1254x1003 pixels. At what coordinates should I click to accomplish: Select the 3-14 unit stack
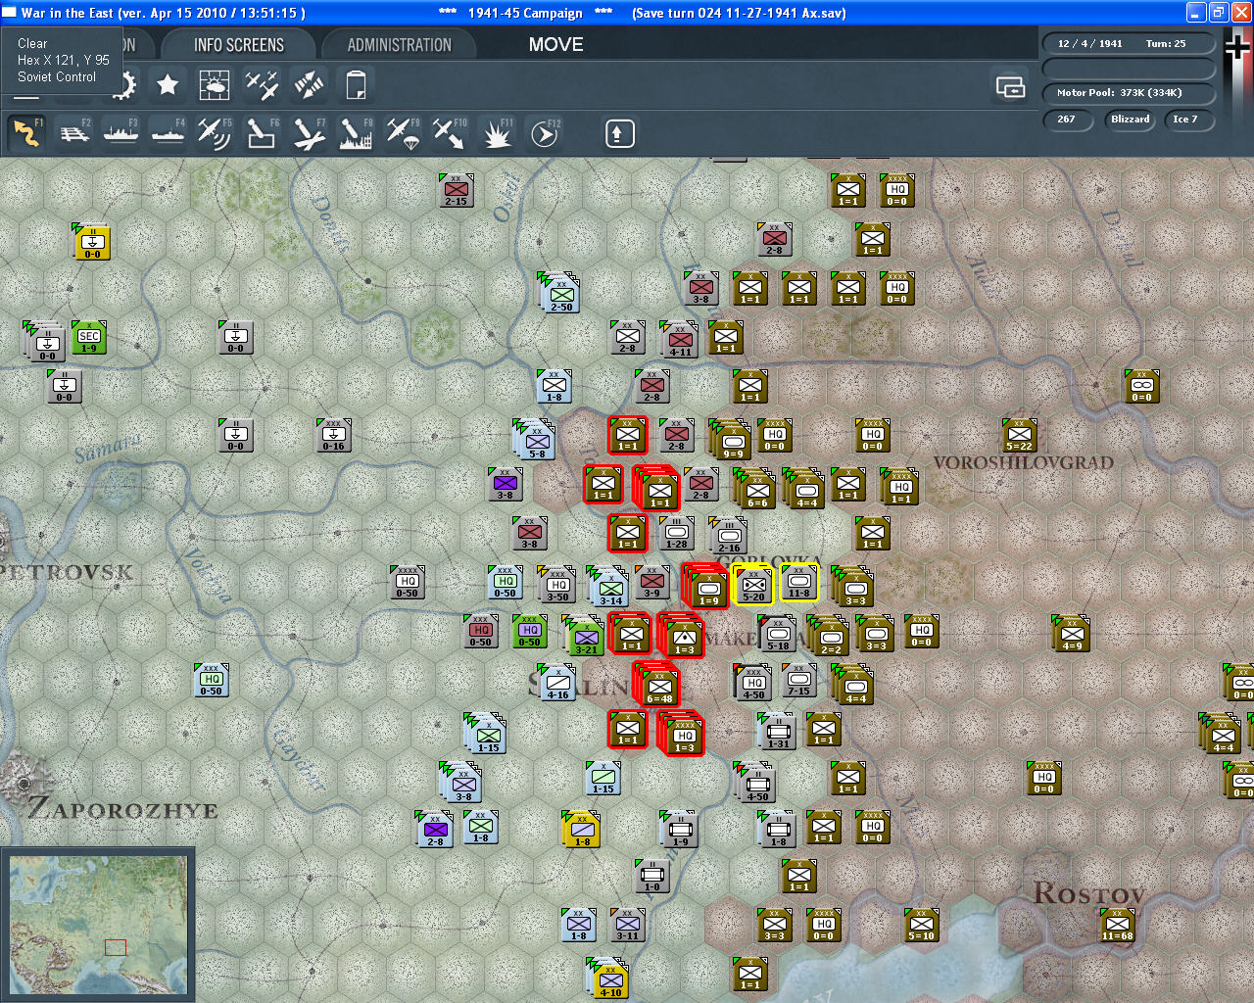[608, 587]
